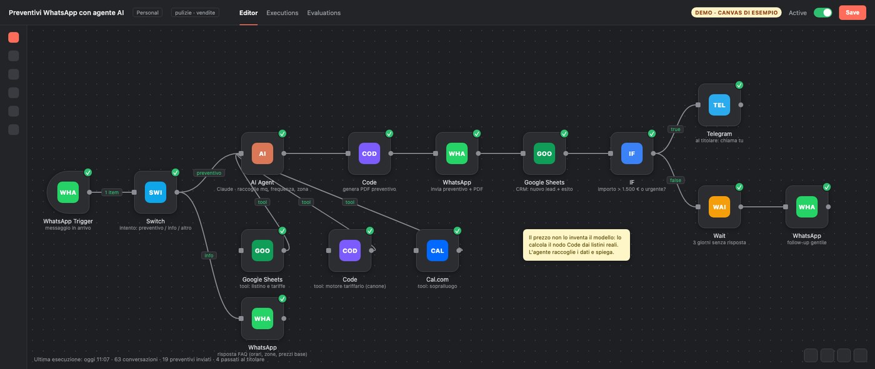Click the 'genera PDF preventivo' subtitle

[369, 189]
